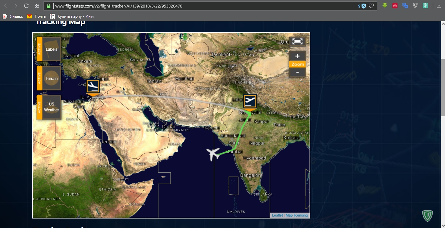Zoom out with the minus button
This screenshot has width=445, height=228.
297,72
